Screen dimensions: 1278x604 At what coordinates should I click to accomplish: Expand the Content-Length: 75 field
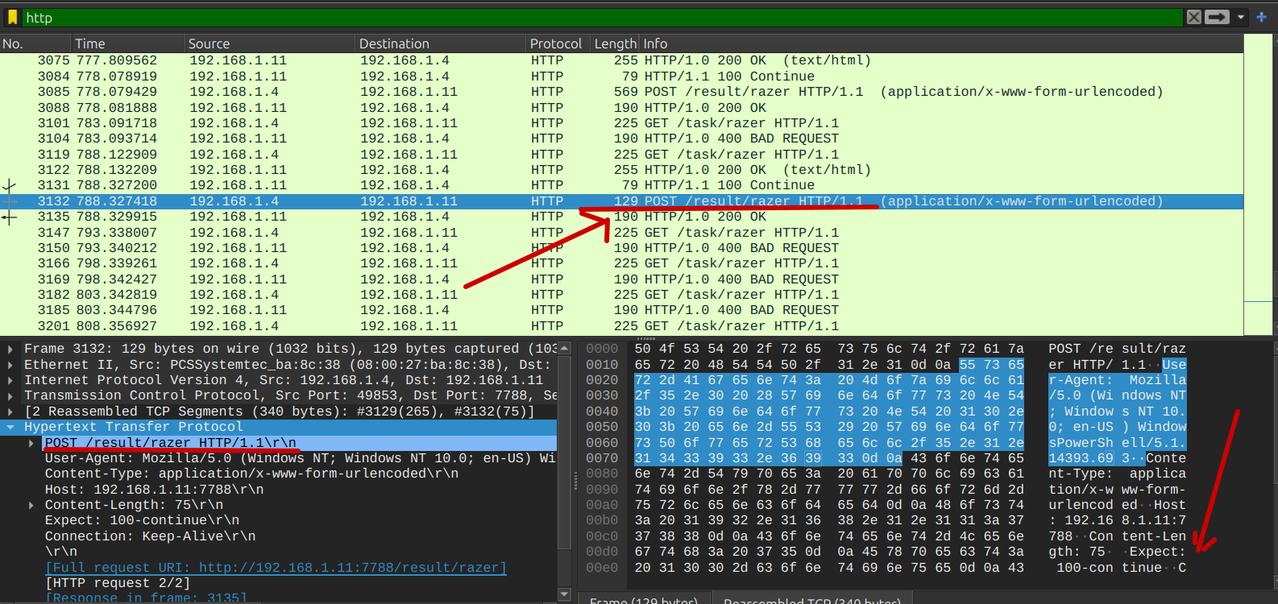(31, 506)
